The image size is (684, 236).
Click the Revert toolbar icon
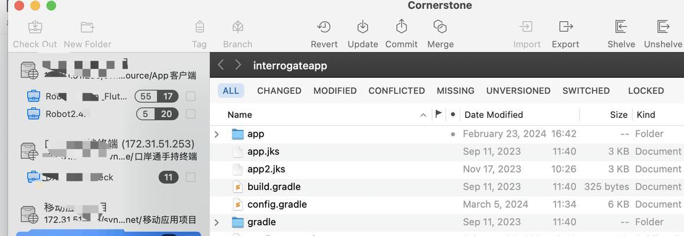(x=324, y=27)
